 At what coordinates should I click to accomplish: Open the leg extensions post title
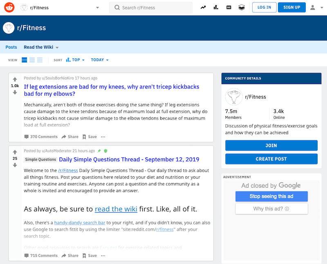point(112,90)
